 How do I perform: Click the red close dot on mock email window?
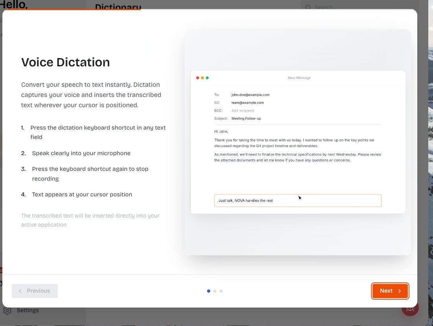(x=198, y=78)
